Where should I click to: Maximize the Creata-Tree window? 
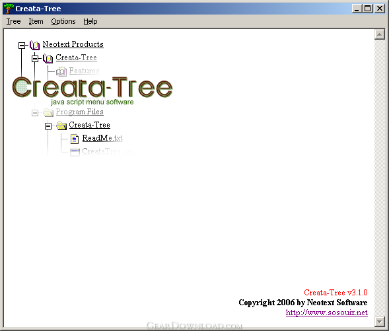[367, 9]
